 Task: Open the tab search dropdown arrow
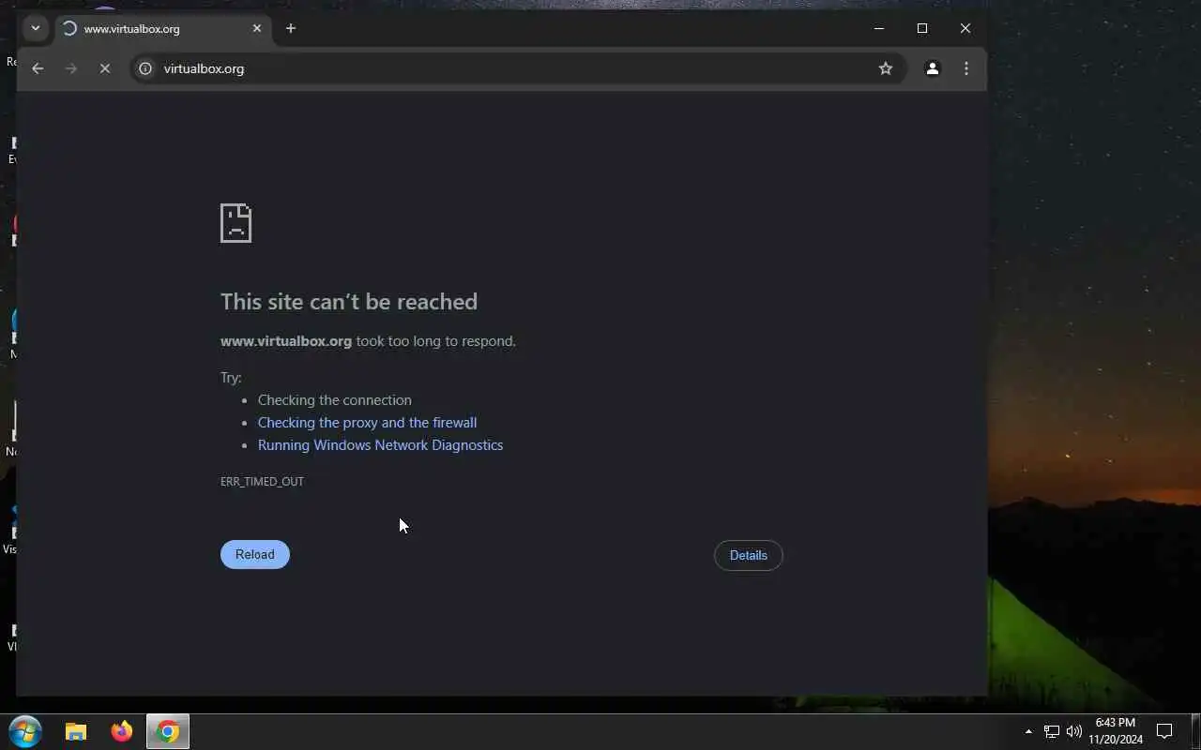tap(36, 28)
